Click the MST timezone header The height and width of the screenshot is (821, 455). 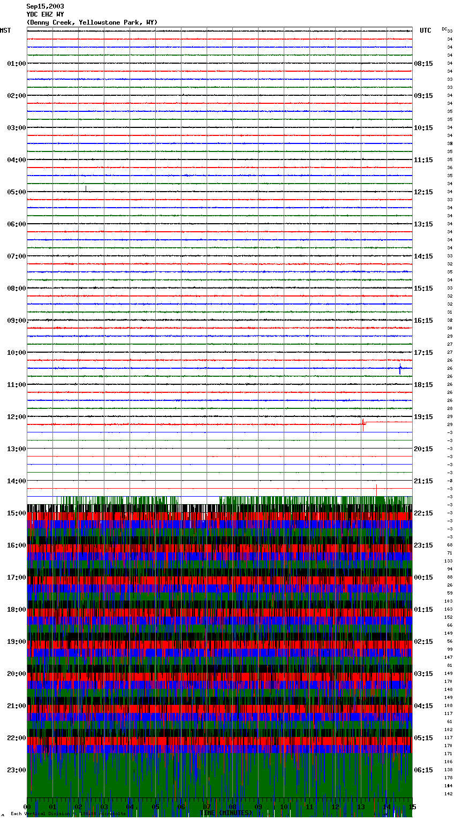point(5,31)
